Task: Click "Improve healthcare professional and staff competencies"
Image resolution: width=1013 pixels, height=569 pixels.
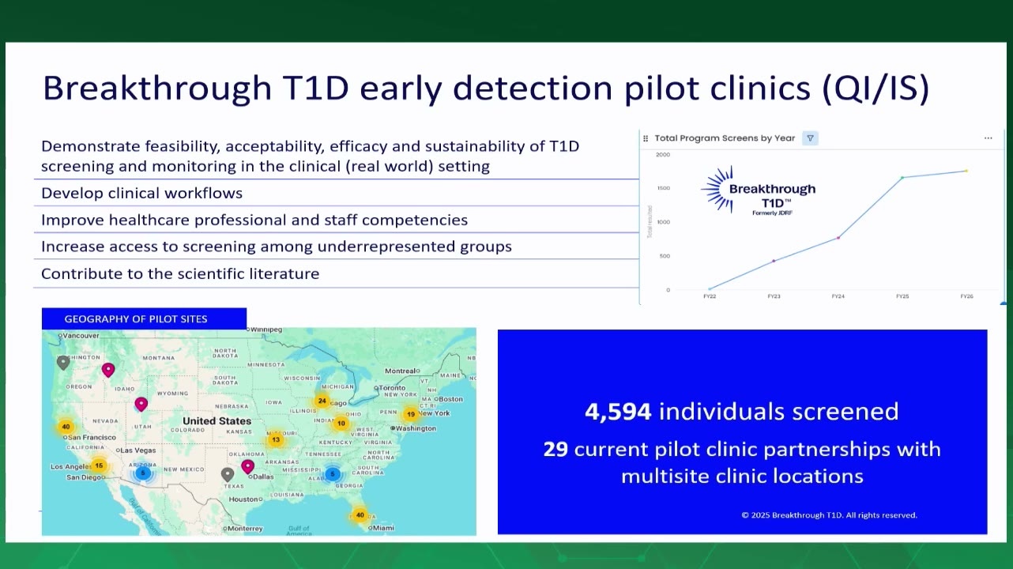Action: (254, 220)
